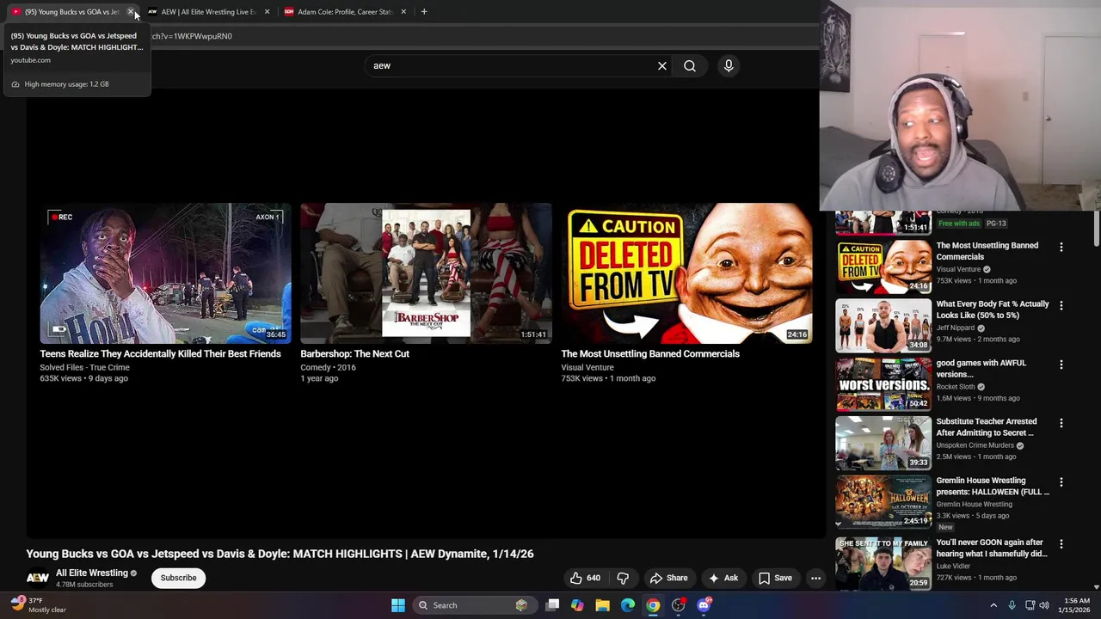Open Task View on the taskbar
Viewport: 1101px width, 619px height.
[x=553, y=605]
